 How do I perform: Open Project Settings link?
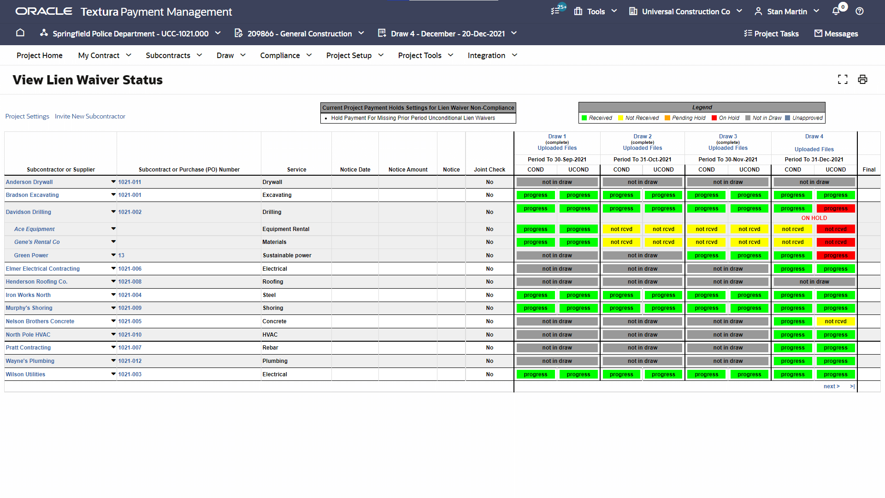27,116
